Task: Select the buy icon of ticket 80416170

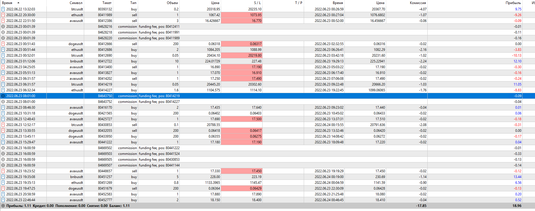Action: click(3, 108)
